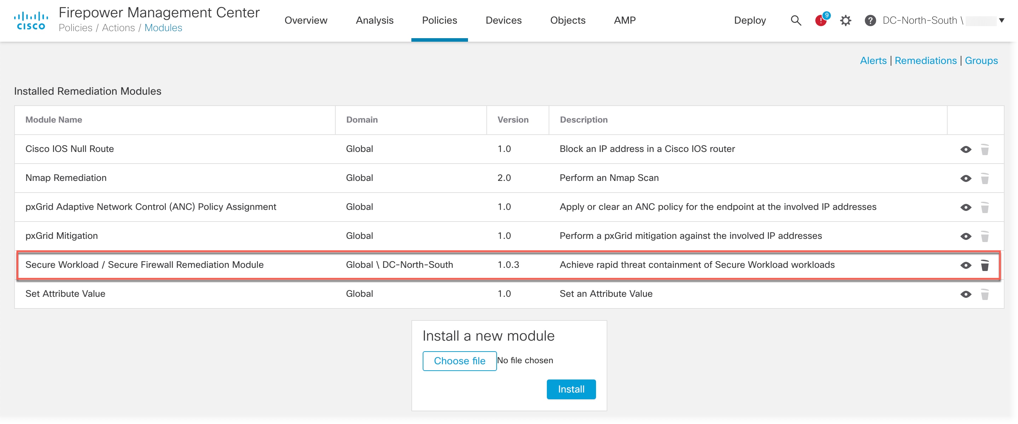View the pxGrid ANC Policy Assignment module
Viewport: 1018px width, 424px height.
click(x=965, y=207)
